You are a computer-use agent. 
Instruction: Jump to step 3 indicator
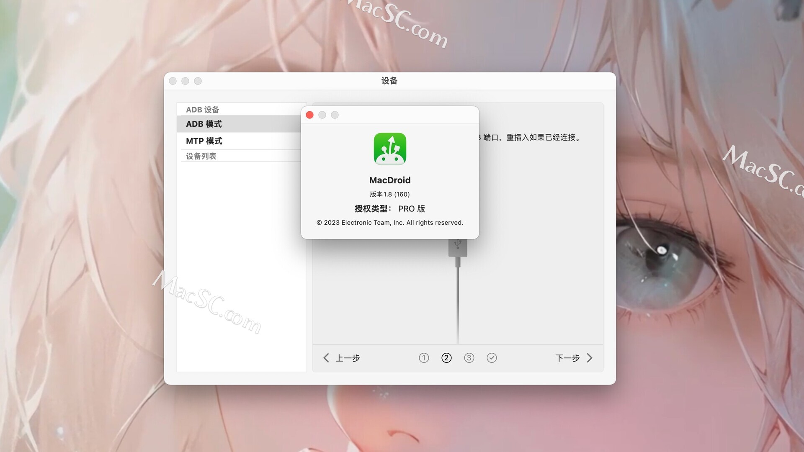[x=469, y=358]
